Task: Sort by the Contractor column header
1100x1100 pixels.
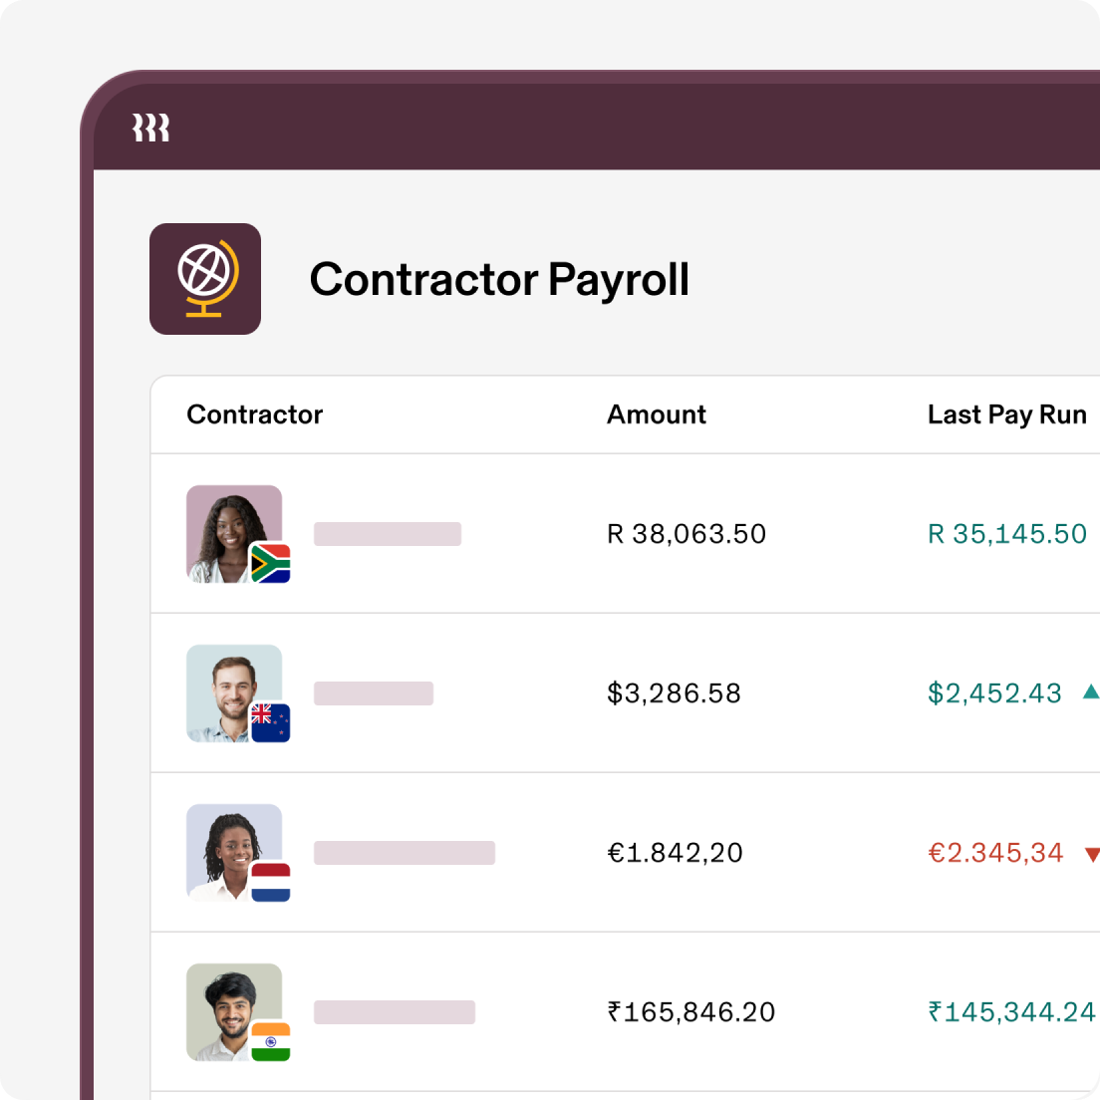Action: point(254,414)
